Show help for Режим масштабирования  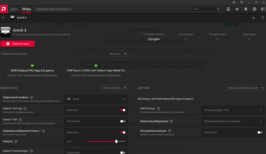tap(171, 121)
